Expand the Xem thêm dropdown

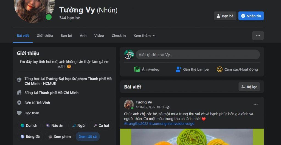click(144, 36)
